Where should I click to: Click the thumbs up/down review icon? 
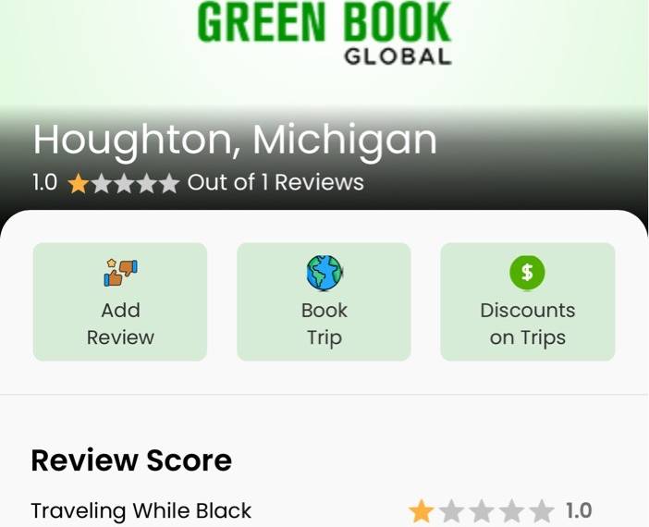point(120,273)
